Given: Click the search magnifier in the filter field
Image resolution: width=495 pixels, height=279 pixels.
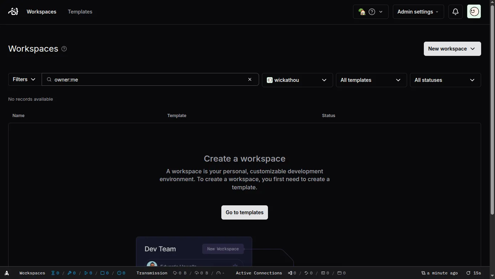Looking at the screenshot, I should click(x=49, y=79).
